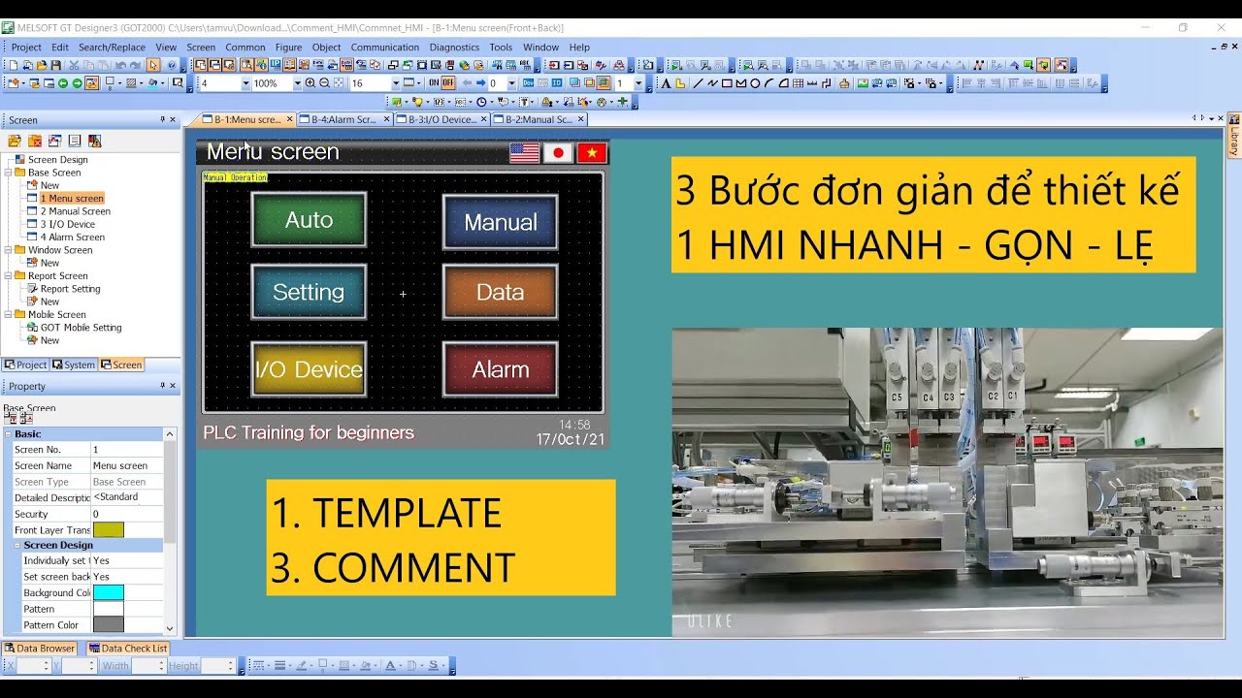The height and width of the screenshot is (698, 1242).
Task: Click the cyan Background Color swatch
Action: pos(109,592)
